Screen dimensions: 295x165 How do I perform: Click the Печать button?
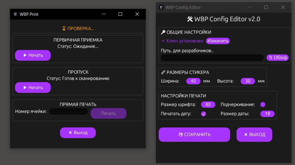(109, 113)
